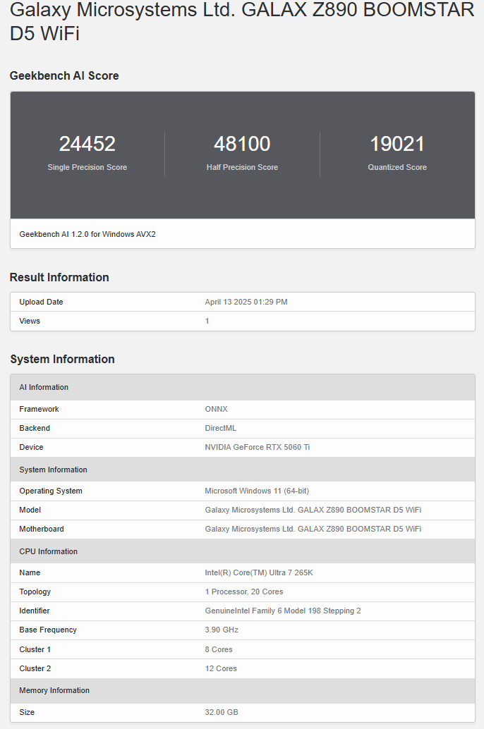Click the ONNX framework value
484x729 pixels.
point(217,409)
